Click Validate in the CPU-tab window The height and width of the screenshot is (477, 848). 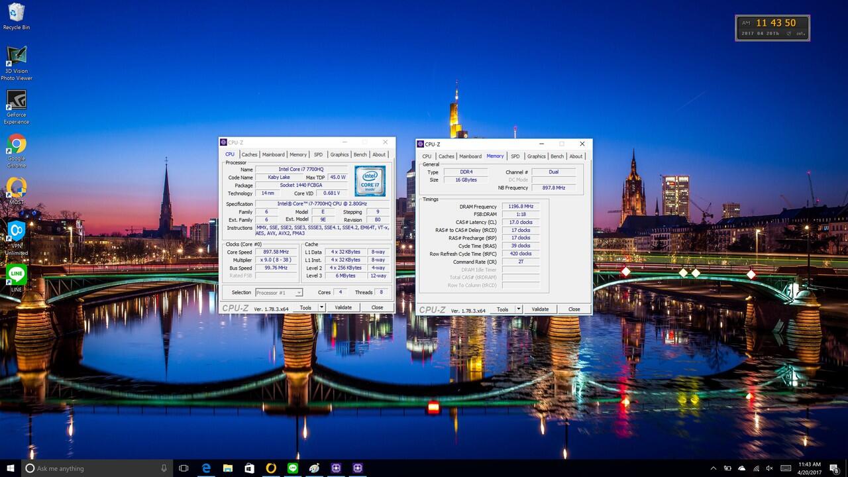tap(343, 307)
